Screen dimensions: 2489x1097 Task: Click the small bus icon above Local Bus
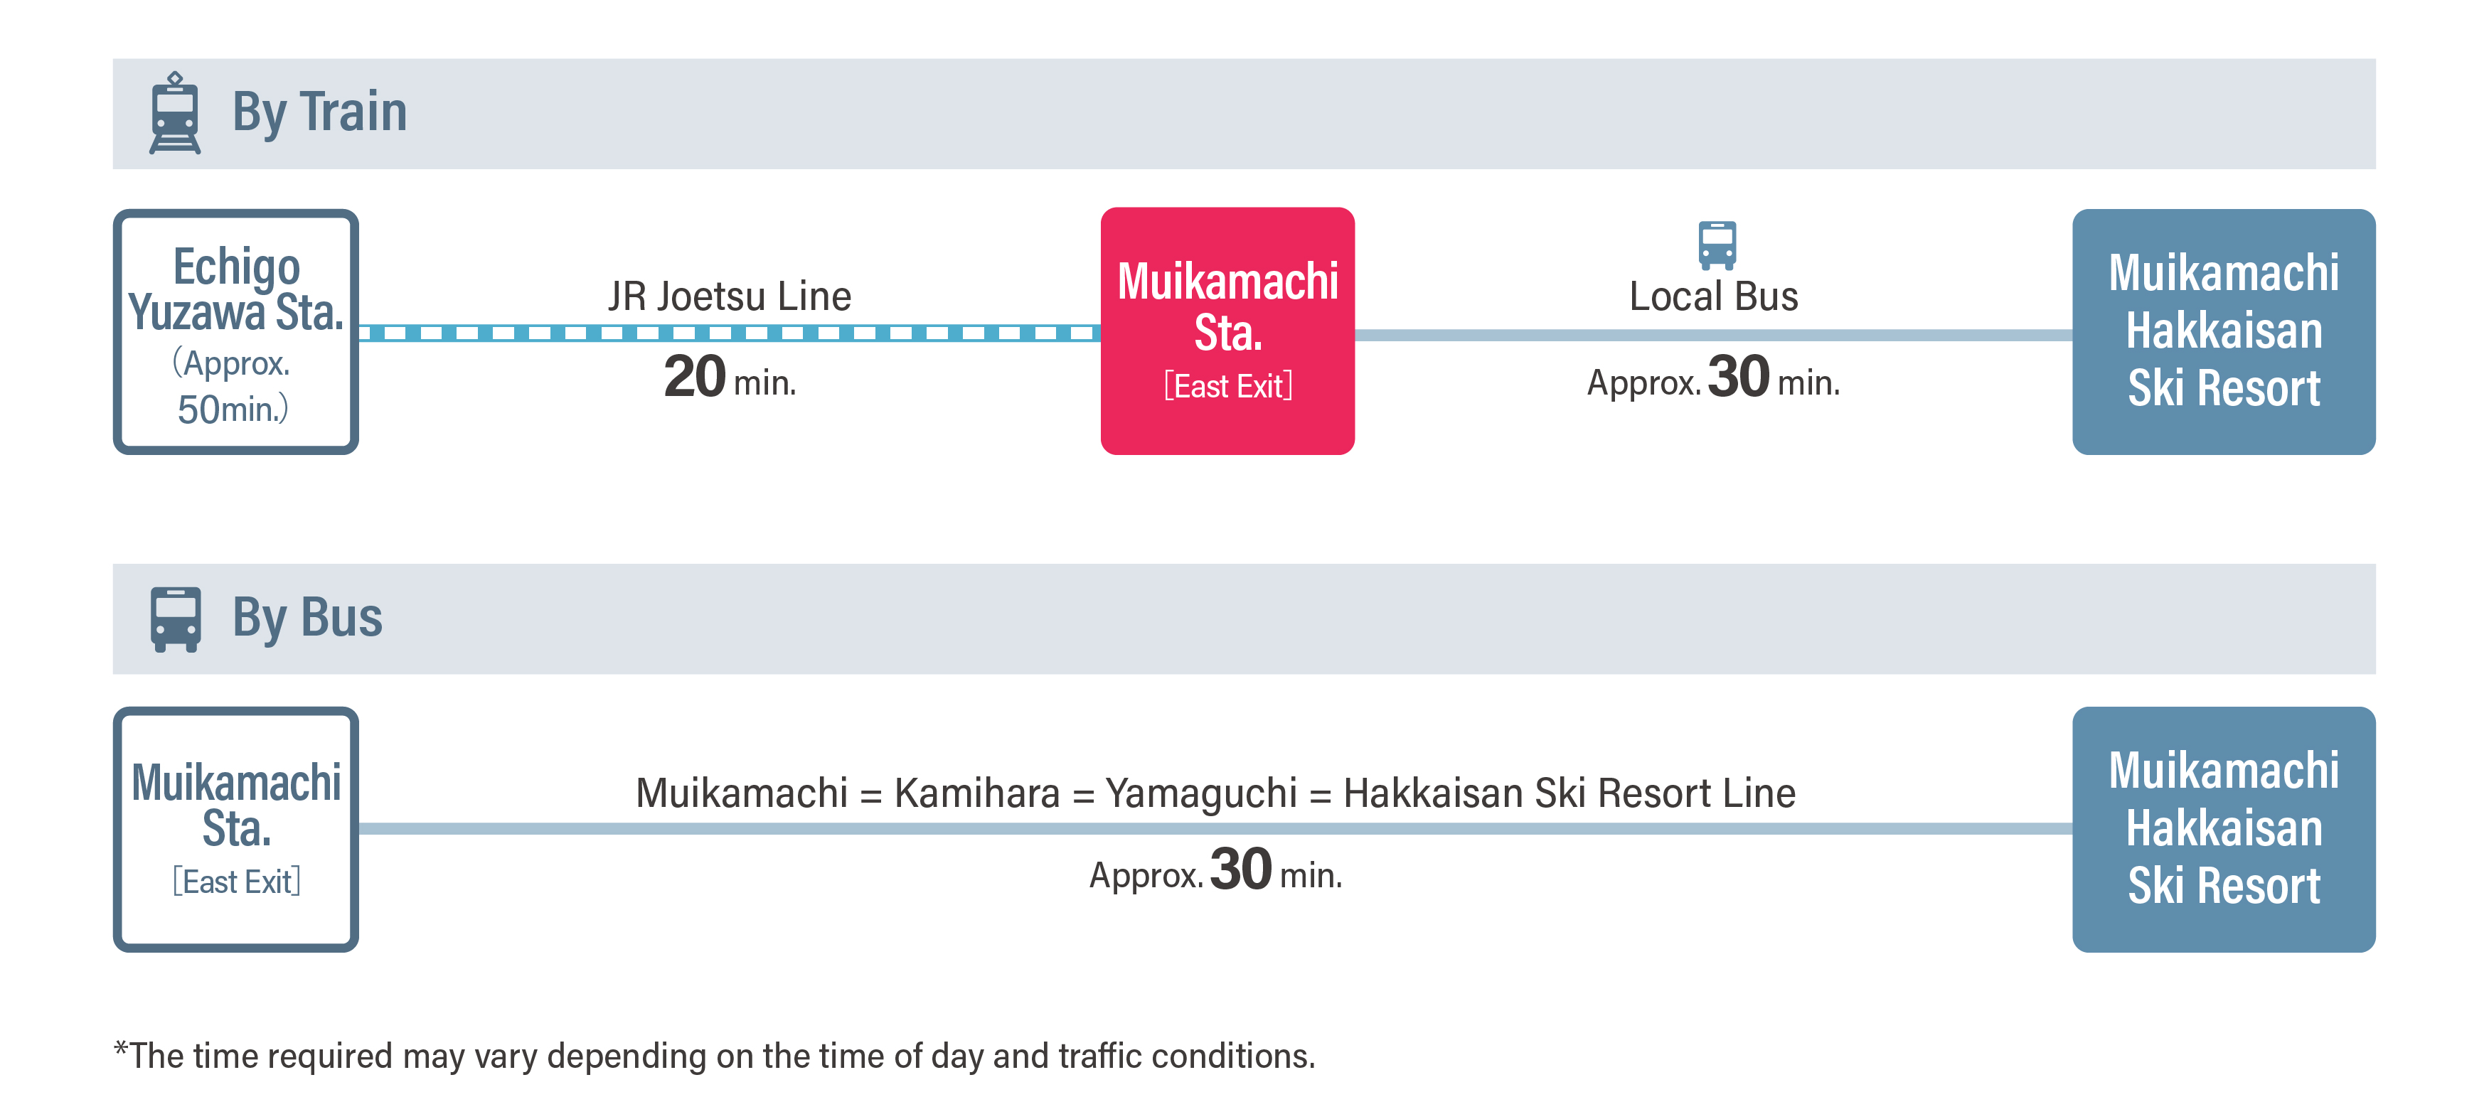tap(1716, 245)
